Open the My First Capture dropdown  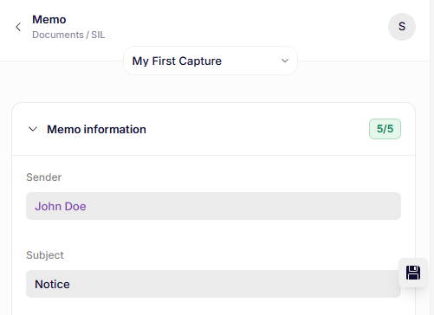tap(211, 61)
